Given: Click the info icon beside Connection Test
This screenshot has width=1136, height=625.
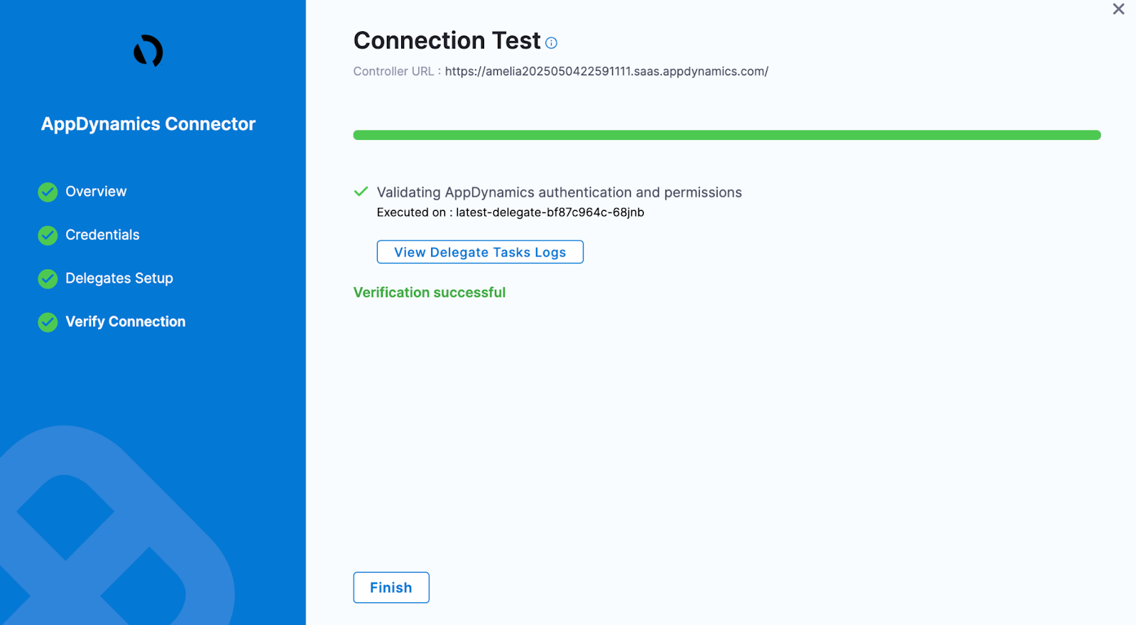Looking at the screenshot, I should click(x=552, y=43).
